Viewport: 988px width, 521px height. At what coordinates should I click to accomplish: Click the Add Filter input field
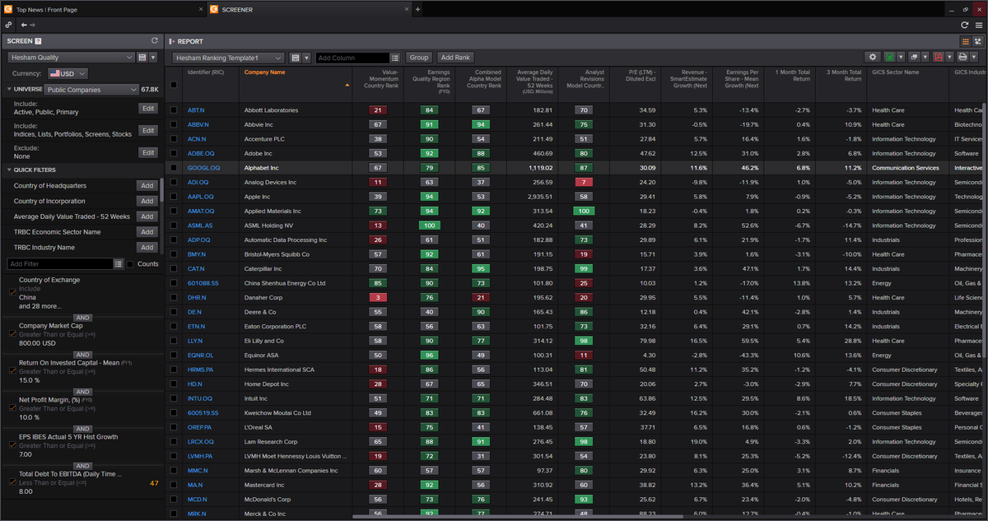59,263
